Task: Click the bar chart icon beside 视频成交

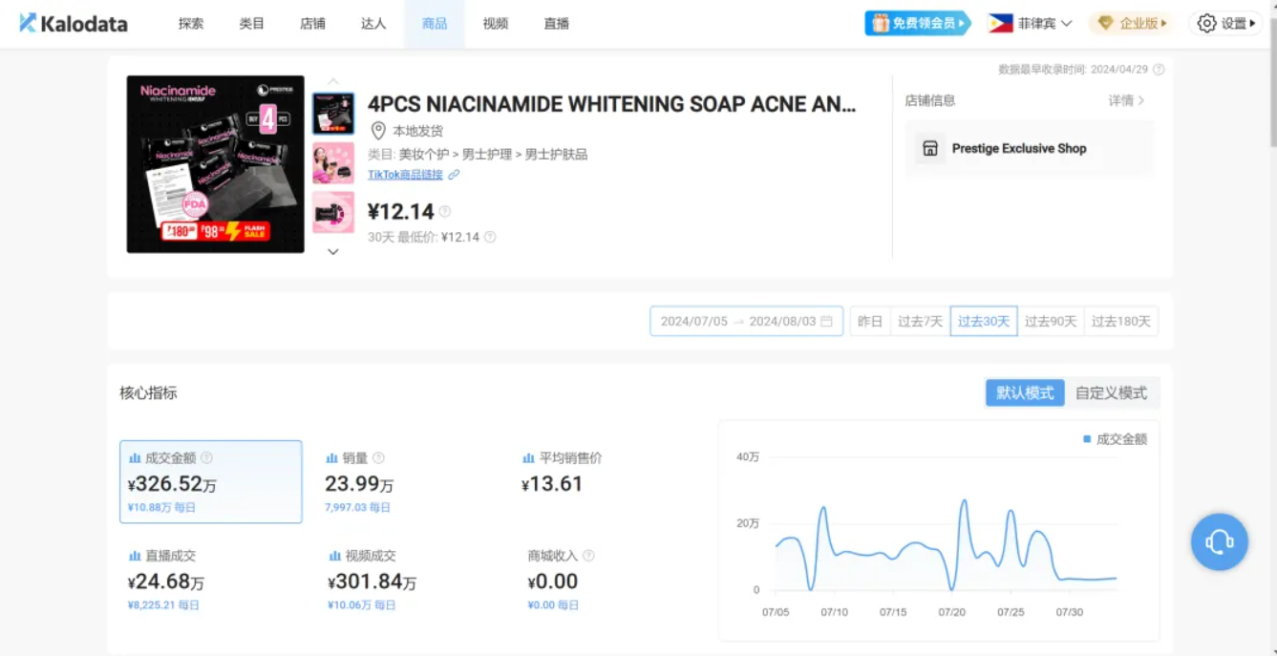Action: [335, 556]
